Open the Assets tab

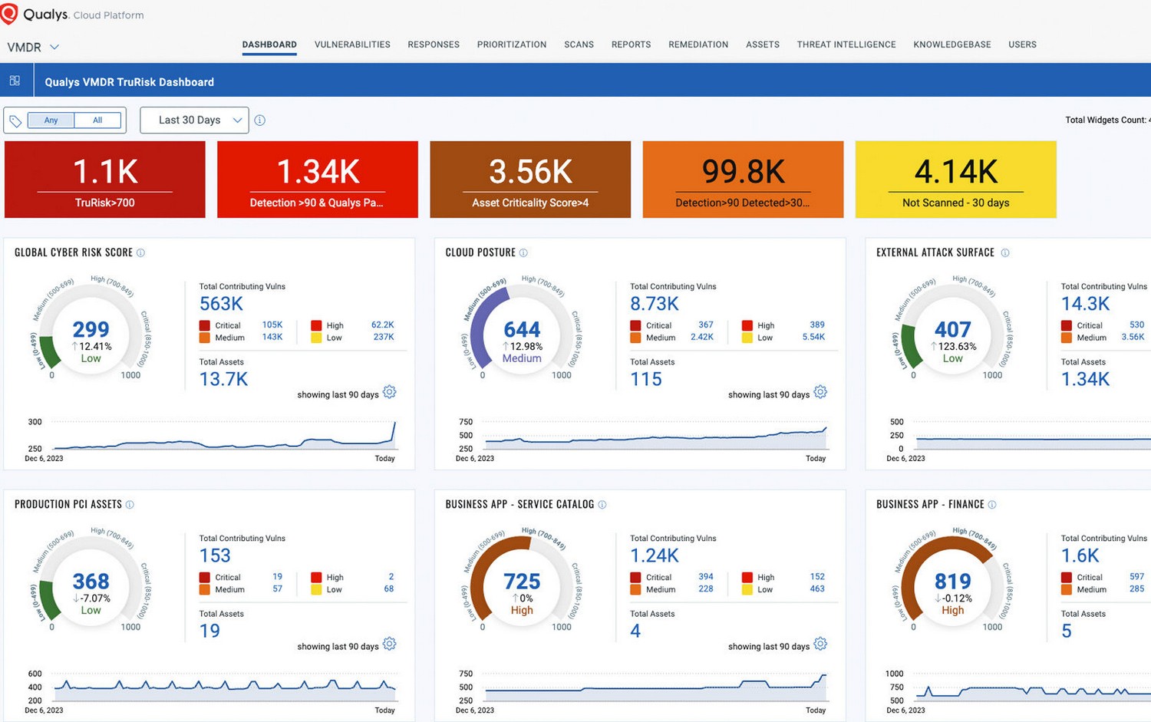[763, 45]
